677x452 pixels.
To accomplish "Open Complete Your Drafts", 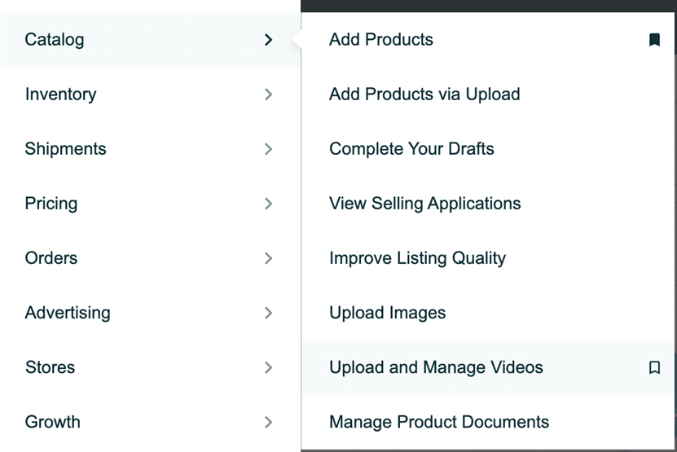I will pos(411,149).
